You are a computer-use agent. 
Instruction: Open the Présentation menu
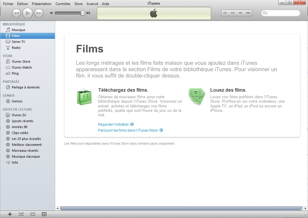41,4
